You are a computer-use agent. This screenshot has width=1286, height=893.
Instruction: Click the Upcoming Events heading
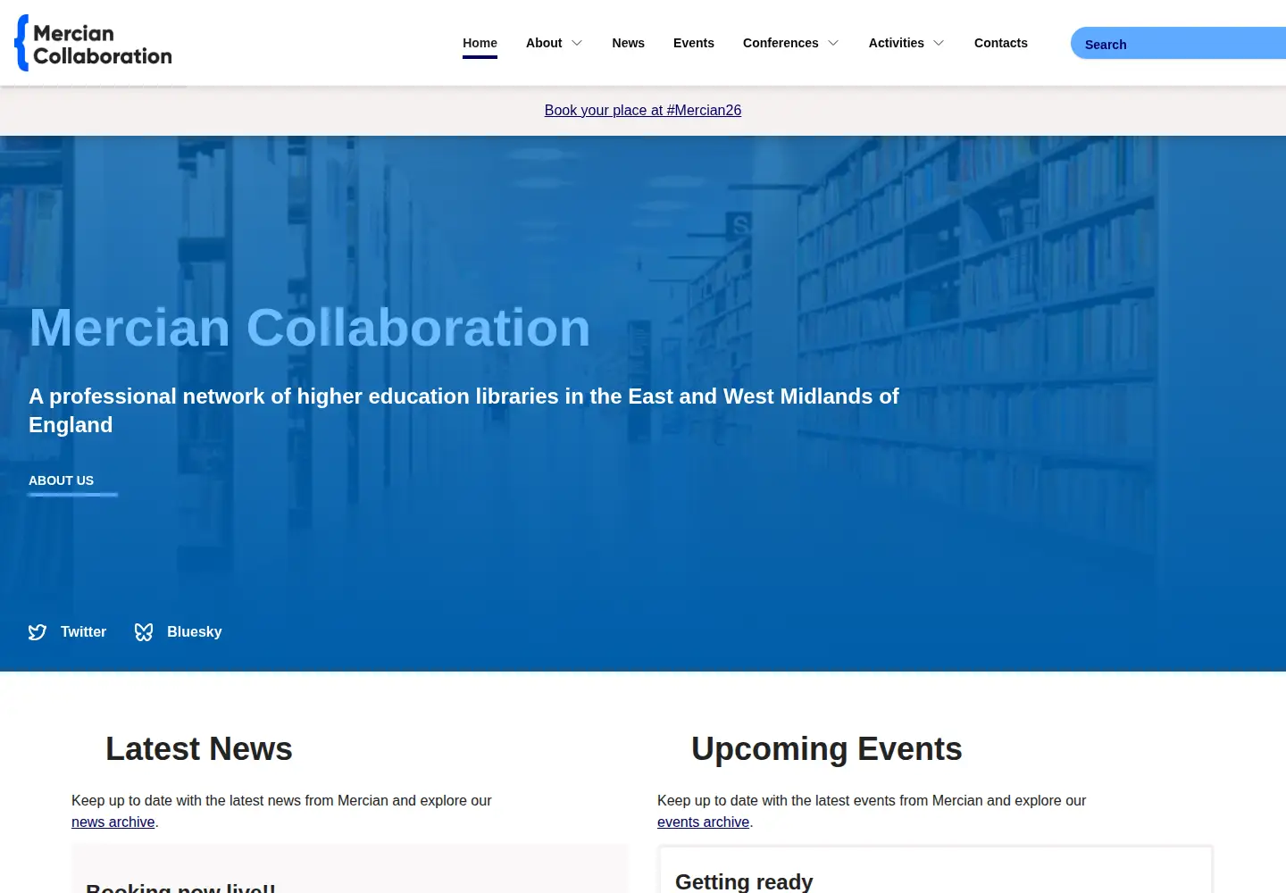[x=827, y=748]
